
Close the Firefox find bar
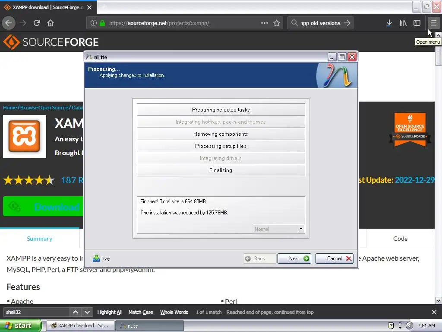point(434,312)
